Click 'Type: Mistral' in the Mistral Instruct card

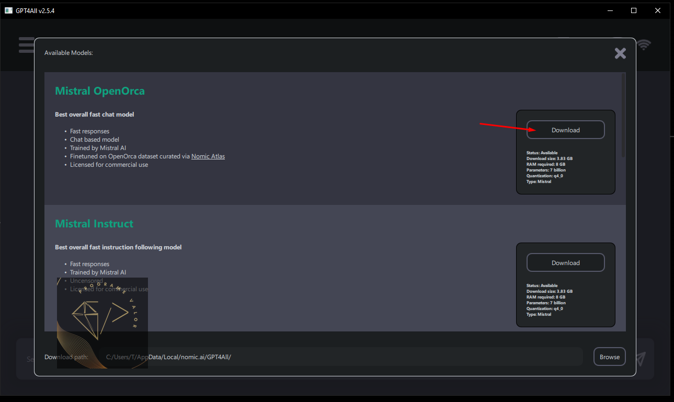click(539, 314)
